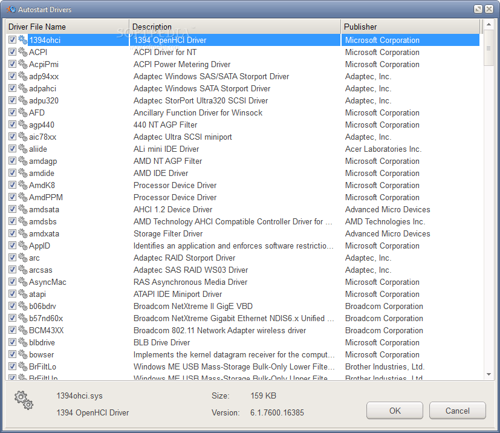Click '440 NT AGP Filter' description
500x433 pixels.
(165, 125)
